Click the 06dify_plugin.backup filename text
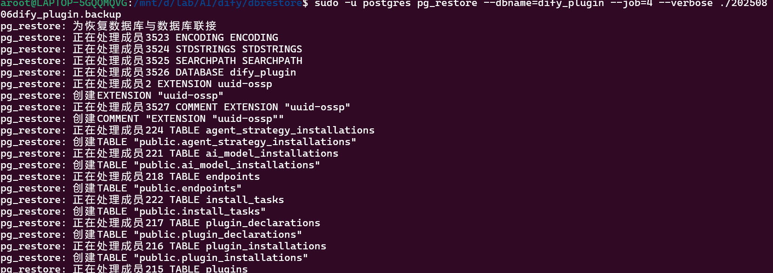This screenshot has height=273, width=773. 61,14
